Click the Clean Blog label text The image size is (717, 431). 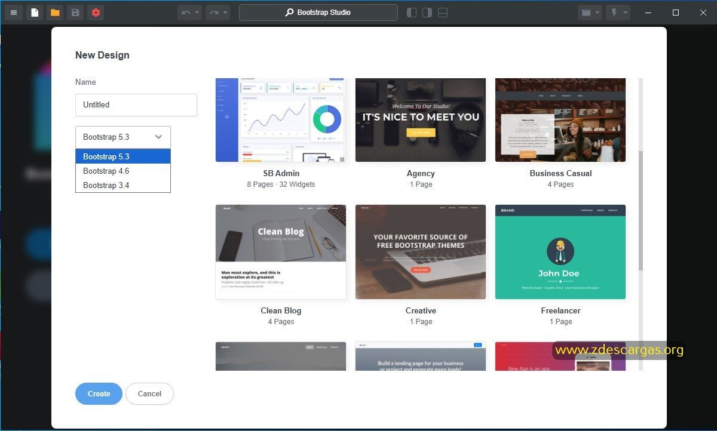click(281, 311)
